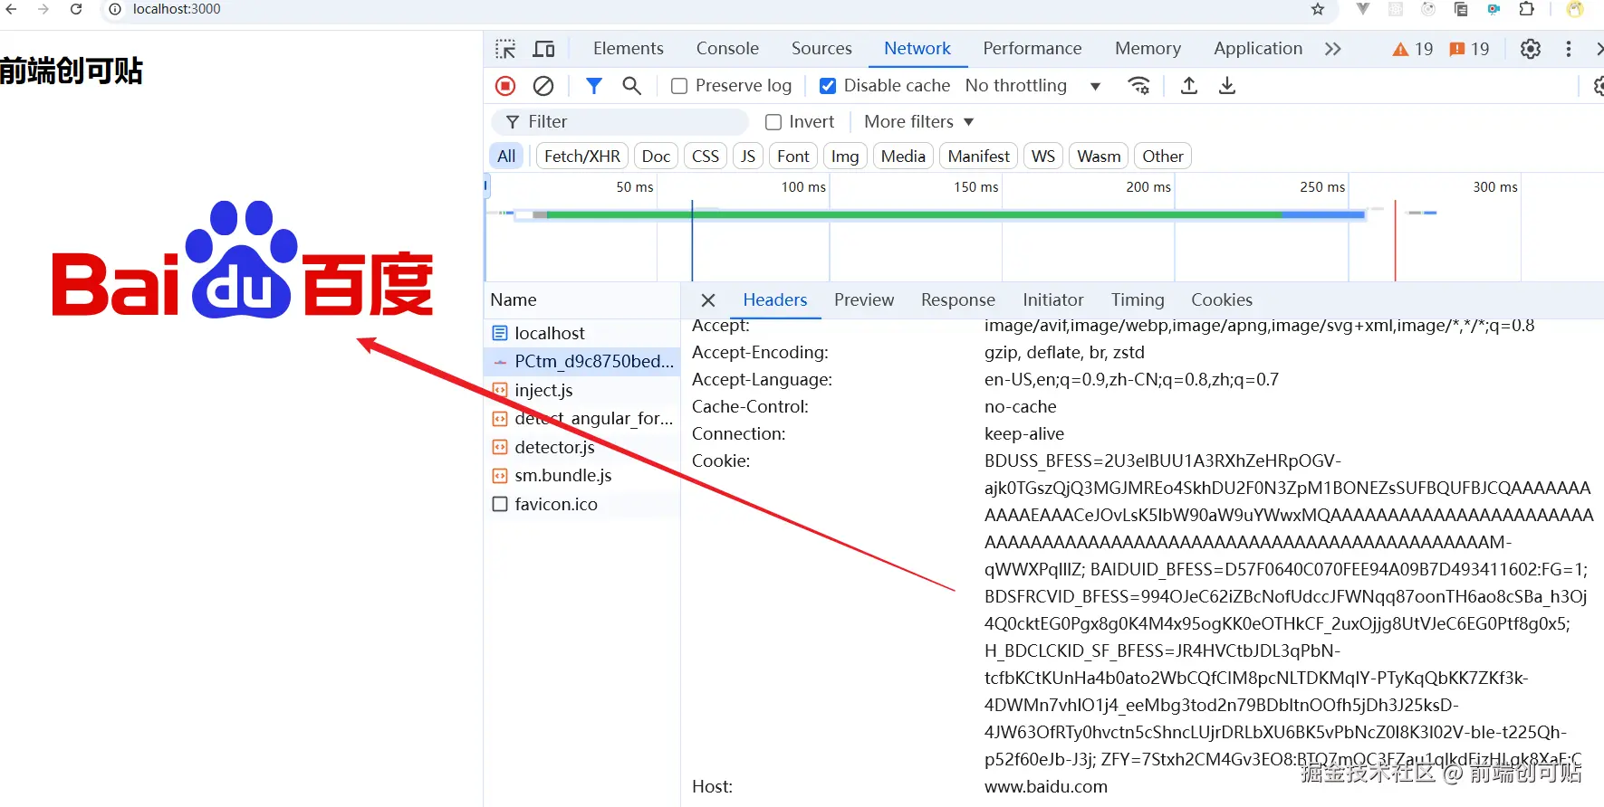Export HAR file with download icon
1604x807 pixels.
pyautogui.click(x=1227, y=86)
